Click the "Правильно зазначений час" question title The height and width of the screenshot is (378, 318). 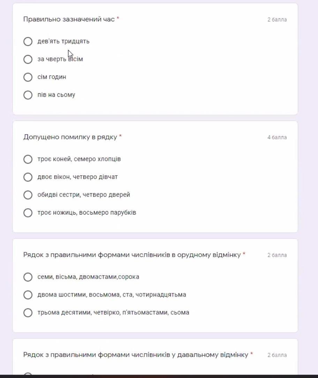[69, 19]
